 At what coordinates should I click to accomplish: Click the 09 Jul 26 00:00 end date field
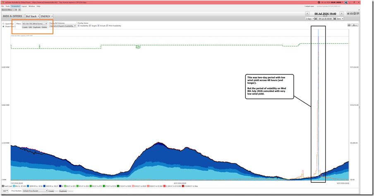click(x=325, y=19)
